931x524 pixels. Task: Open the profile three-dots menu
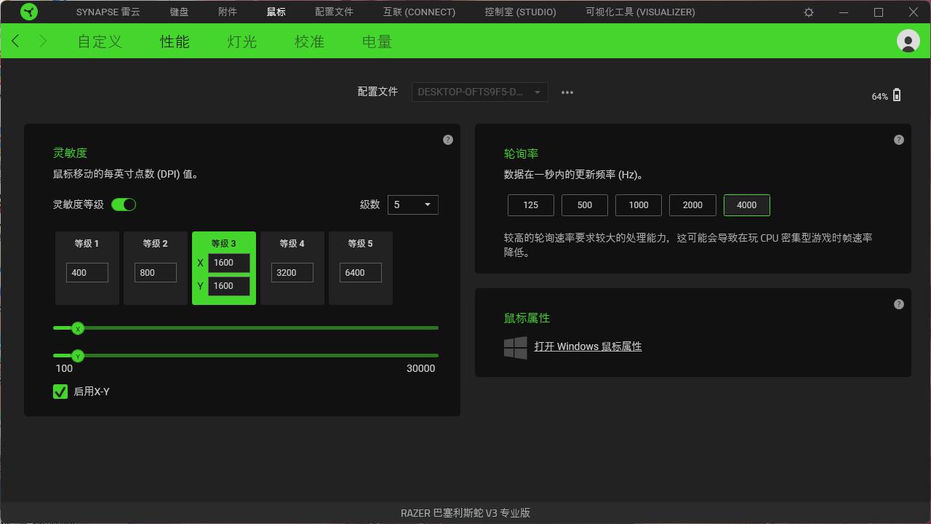tap(567, 92)
